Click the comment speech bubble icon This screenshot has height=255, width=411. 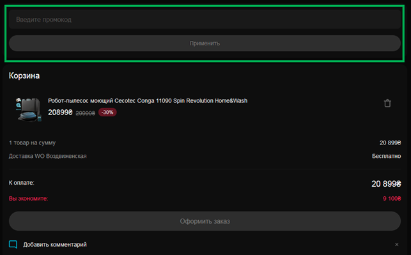(13, 244)
